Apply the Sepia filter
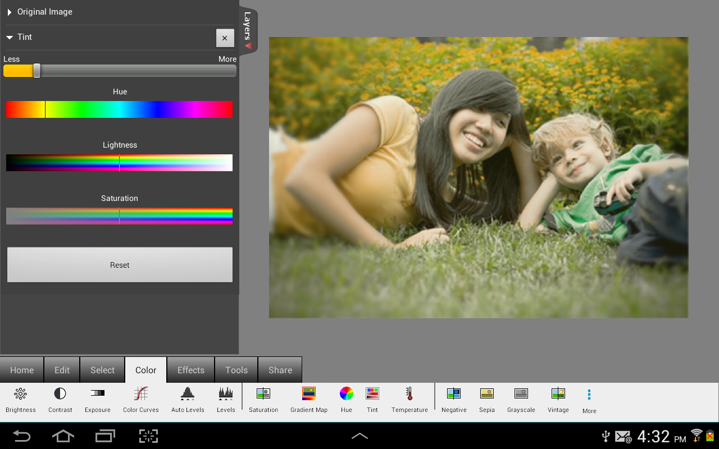Screen dimensions: 719x449 487,399
